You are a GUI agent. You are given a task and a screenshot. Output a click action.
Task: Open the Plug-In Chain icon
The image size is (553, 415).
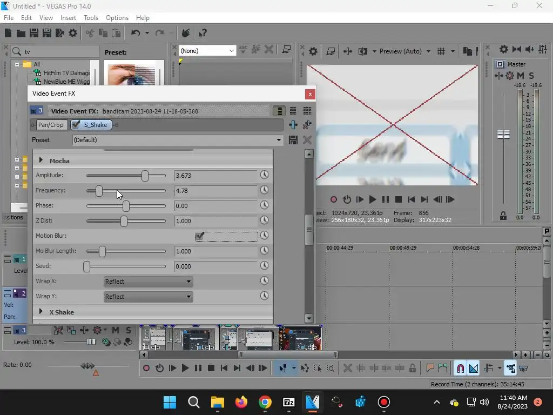pos(293,125)
